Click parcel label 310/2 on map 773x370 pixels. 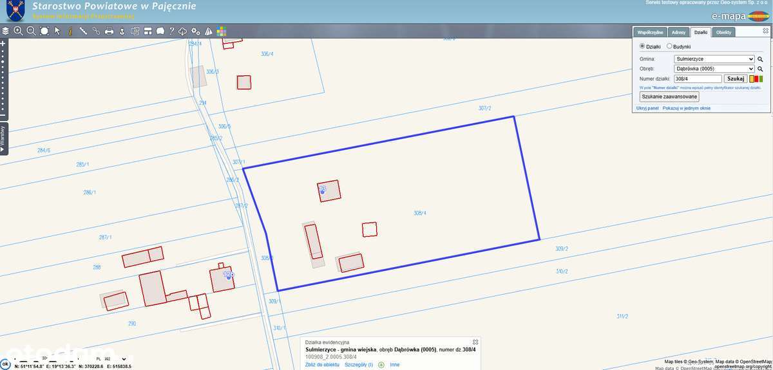[562, 272]
